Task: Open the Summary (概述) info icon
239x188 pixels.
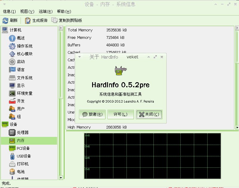Action: point(12,38)
